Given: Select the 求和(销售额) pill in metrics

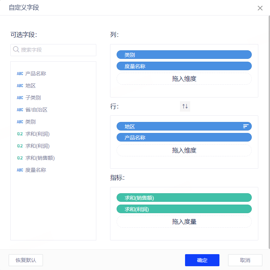Looking at the screenshot, I should pos(184,198).
